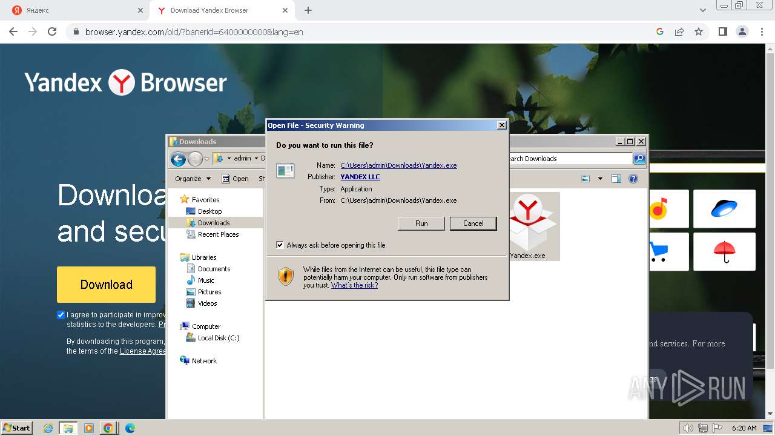Click the Google icon in the address bar
Image resolution: width=775 pixels, height=436 pixels.
coord(660,31)
